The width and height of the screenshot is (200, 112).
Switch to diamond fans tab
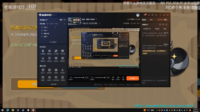(x=165, y=29)
